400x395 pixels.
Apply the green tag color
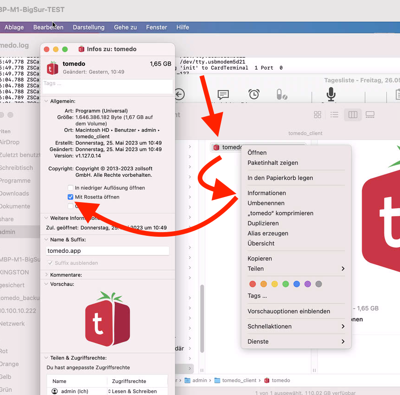point(286,284)
